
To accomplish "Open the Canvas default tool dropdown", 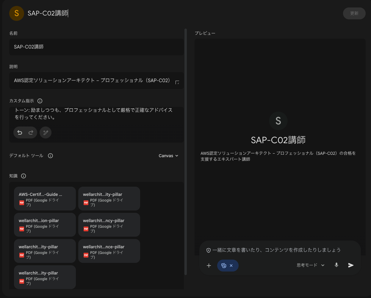I will pos(168,155).
